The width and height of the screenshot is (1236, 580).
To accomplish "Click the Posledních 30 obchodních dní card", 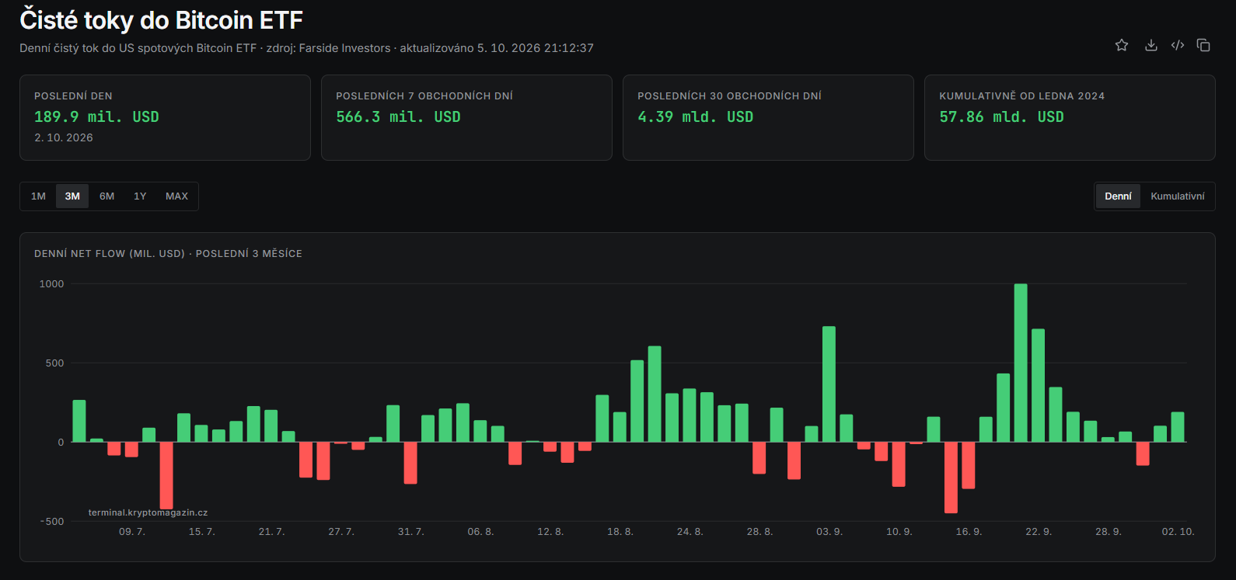I will click(768, 117).
